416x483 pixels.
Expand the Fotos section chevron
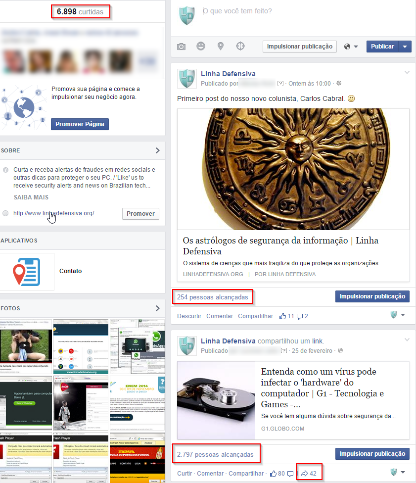click(x=158, y=308)
